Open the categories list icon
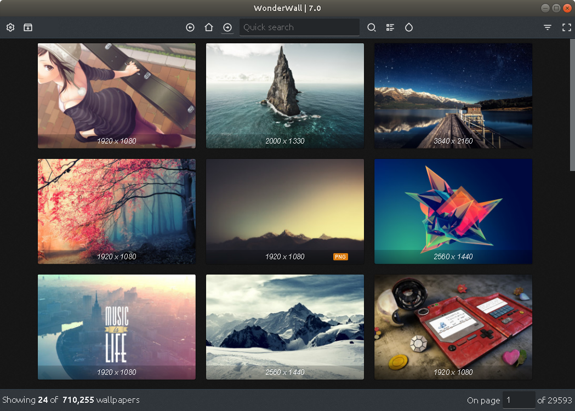This screenshot has height=411, width=575. 390,27
